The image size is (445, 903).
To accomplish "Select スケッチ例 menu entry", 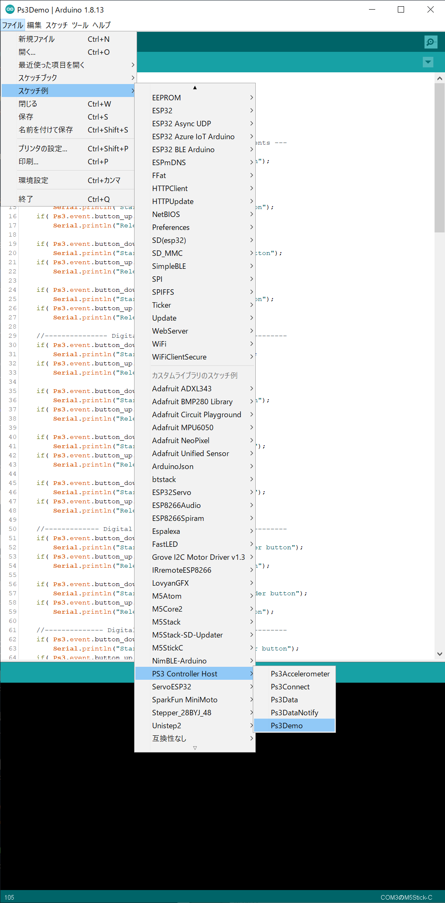I will pos(69,91).
